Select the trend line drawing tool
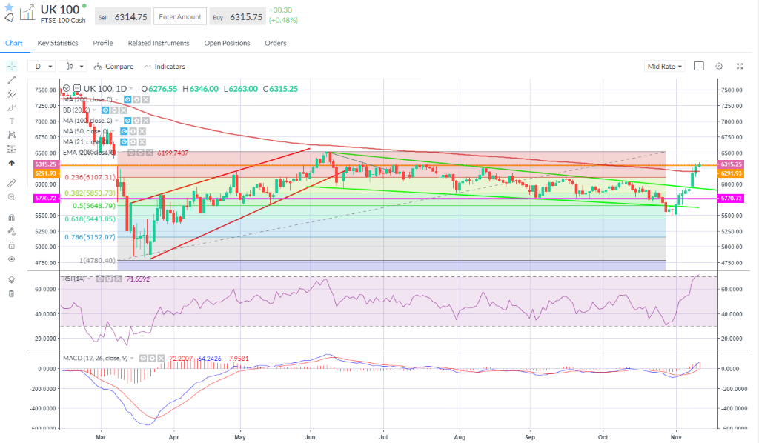The image size is (759, 443). pyautogui.click(x=12, y=80)
